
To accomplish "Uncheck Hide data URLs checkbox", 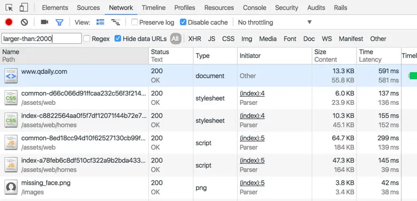I will 118,39.
